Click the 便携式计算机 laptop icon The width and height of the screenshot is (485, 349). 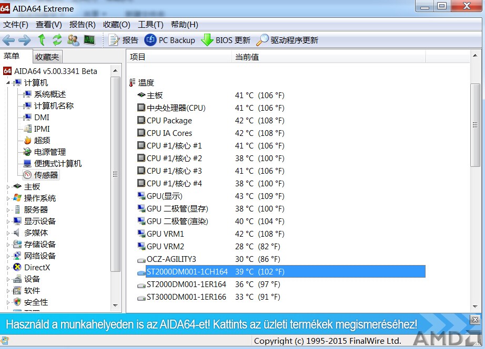point(27,164)
